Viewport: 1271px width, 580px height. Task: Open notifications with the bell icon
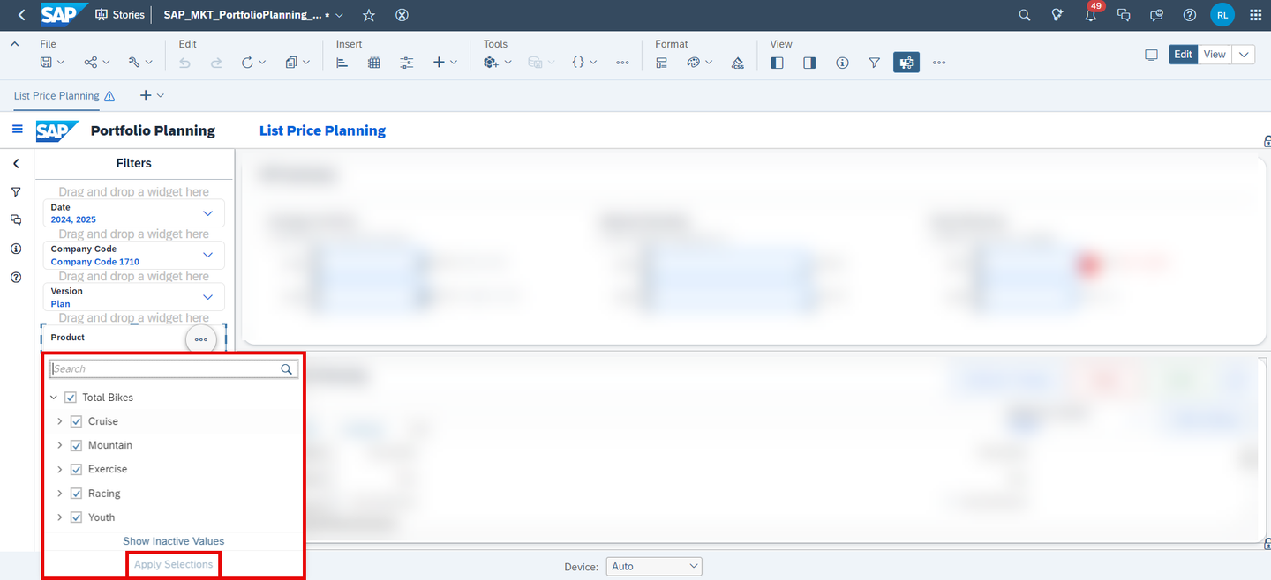[1091, 16]
